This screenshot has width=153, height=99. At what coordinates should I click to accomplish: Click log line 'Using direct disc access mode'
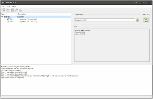tap(11, 70)
